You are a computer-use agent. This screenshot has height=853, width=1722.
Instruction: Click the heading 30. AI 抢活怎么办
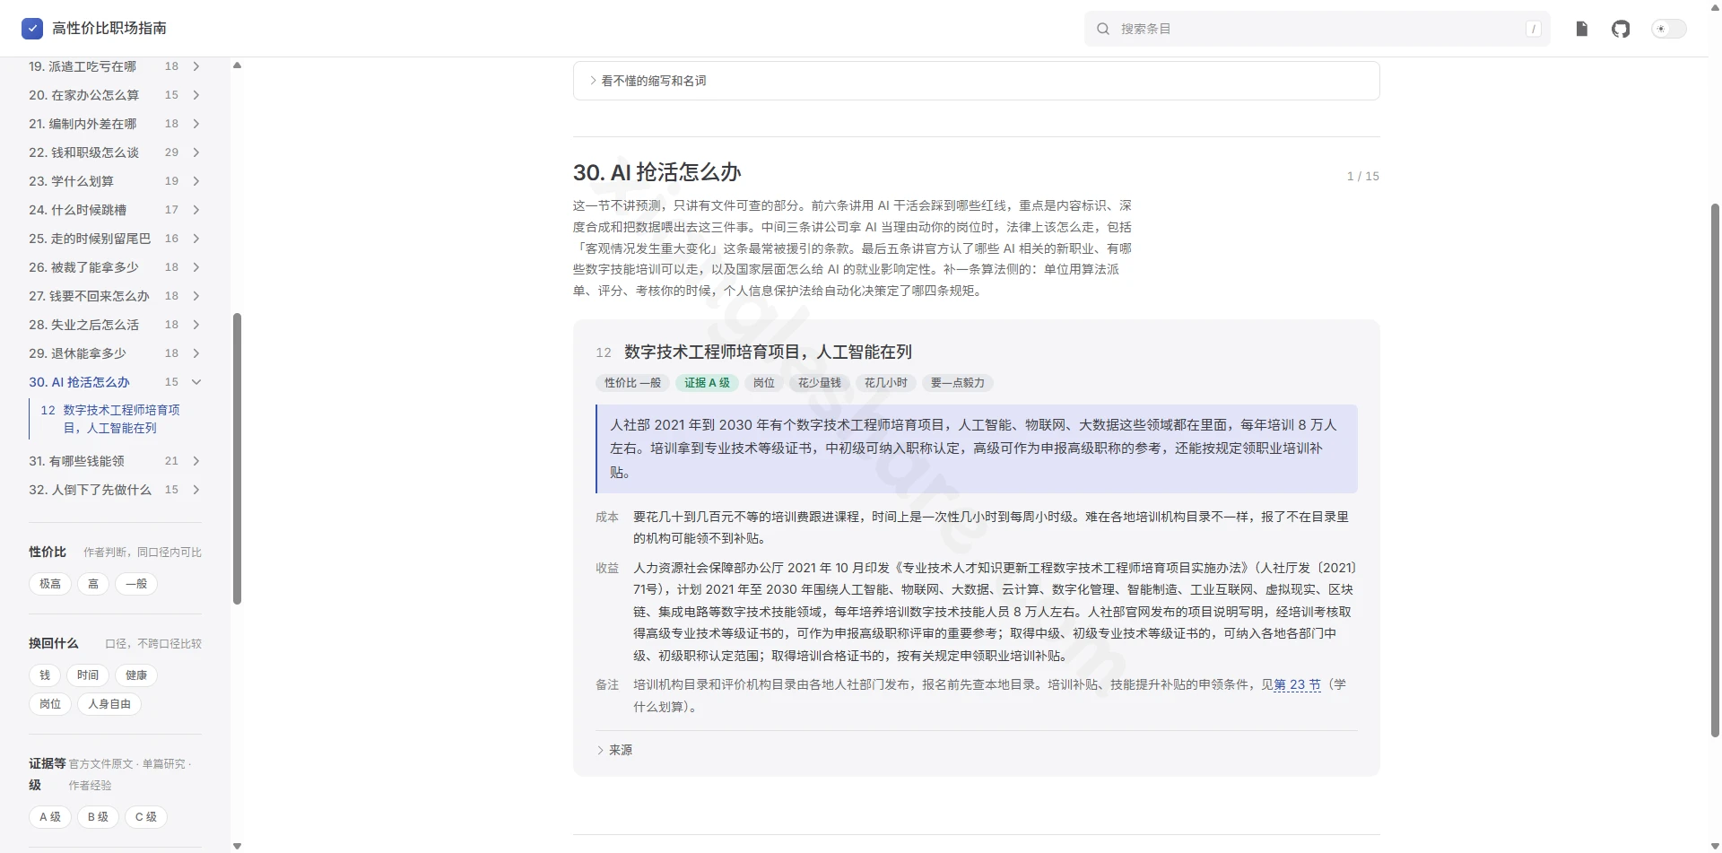click(657, 172)
